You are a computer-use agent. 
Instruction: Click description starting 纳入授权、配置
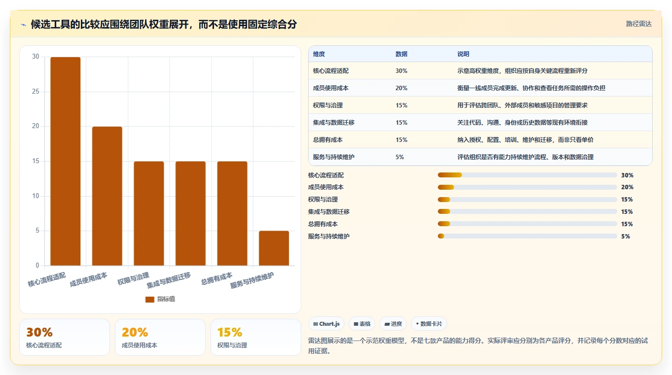pyautogui.click(x=526, y=140)
